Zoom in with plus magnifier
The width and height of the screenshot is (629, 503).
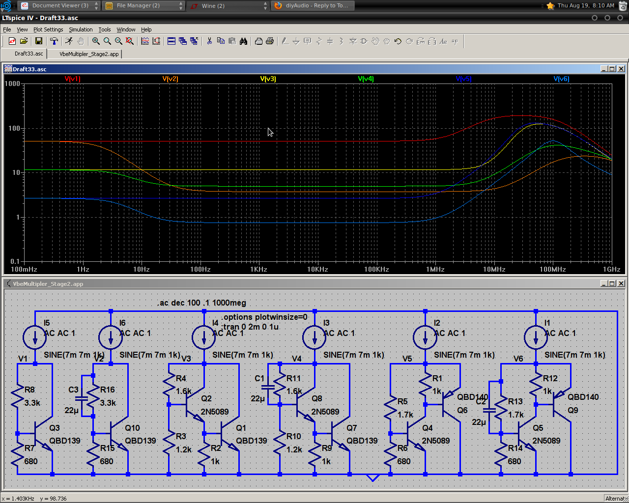96,41
